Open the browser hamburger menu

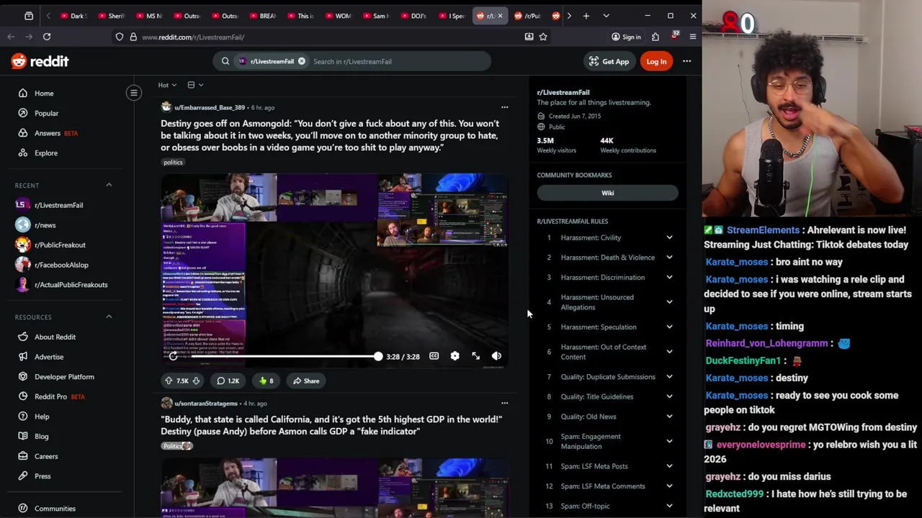coord(693,37)
